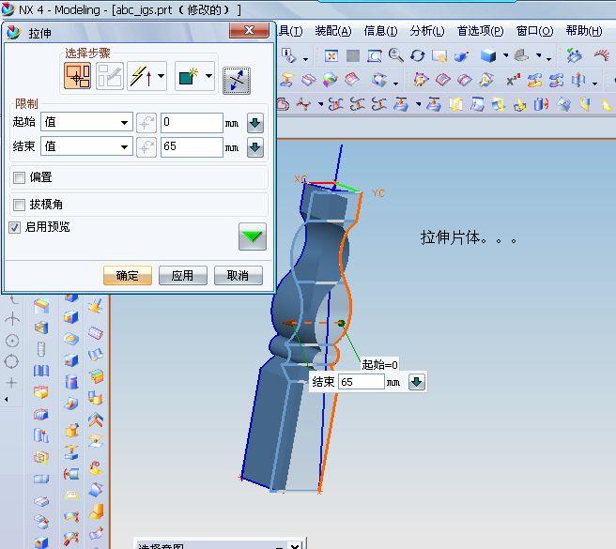Select the Pan hand tool
The height and width of the screenshot is (549, 616).
pyautogui.click(x=439, y=56)
